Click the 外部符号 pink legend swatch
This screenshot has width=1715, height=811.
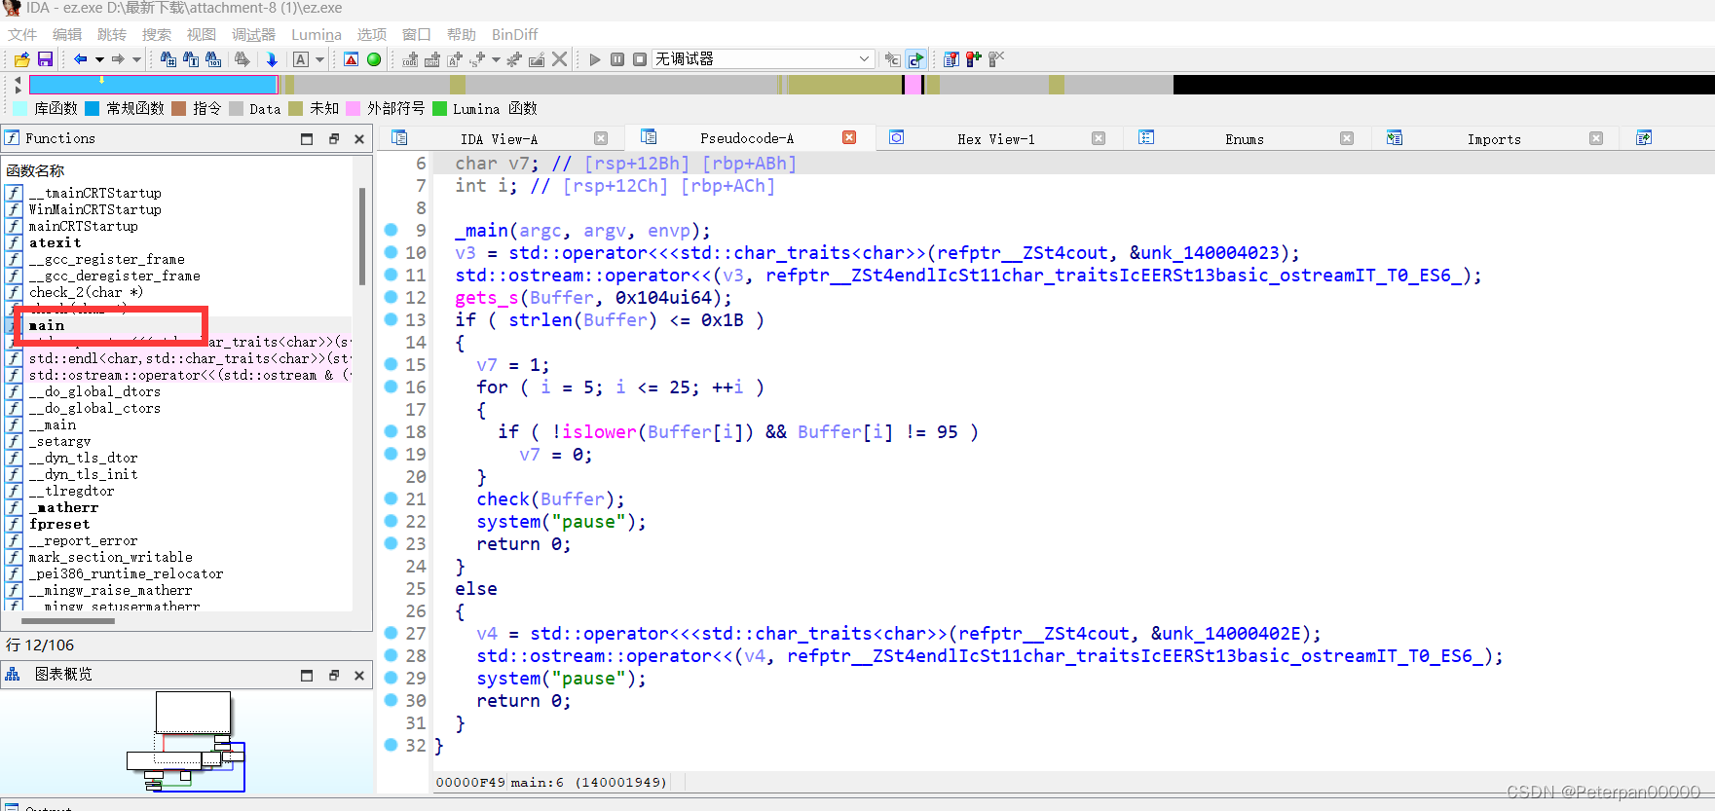(353, 108)
